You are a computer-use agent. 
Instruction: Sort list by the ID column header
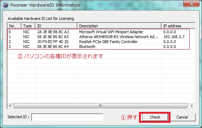click(x=56, y=26)
